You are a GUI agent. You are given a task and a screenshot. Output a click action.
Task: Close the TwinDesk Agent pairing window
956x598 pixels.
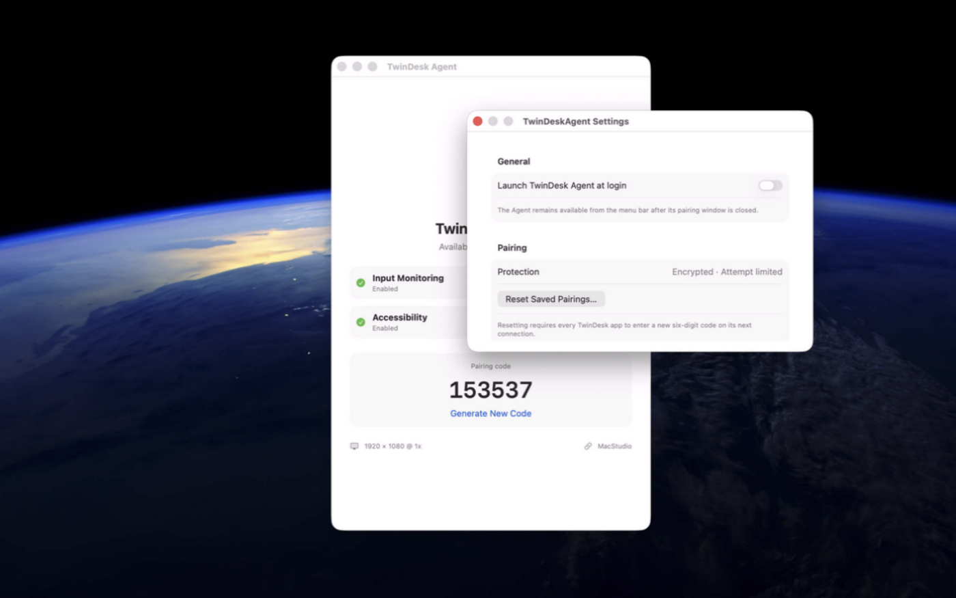click(342, 66)
